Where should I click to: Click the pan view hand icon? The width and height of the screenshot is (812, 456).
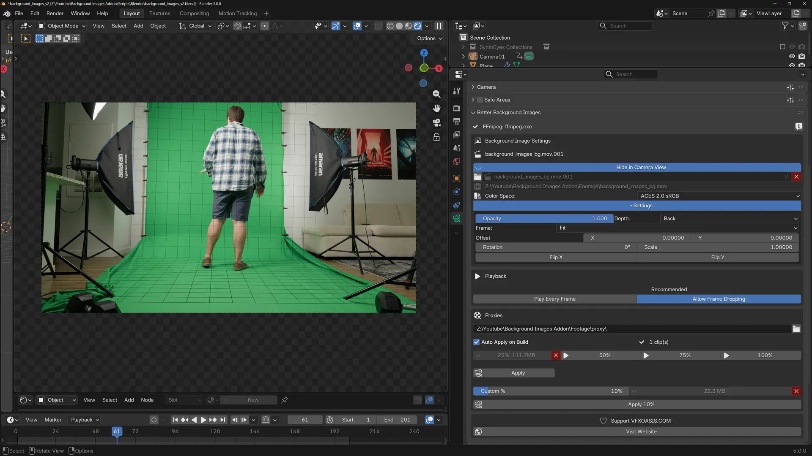[436, 109]
